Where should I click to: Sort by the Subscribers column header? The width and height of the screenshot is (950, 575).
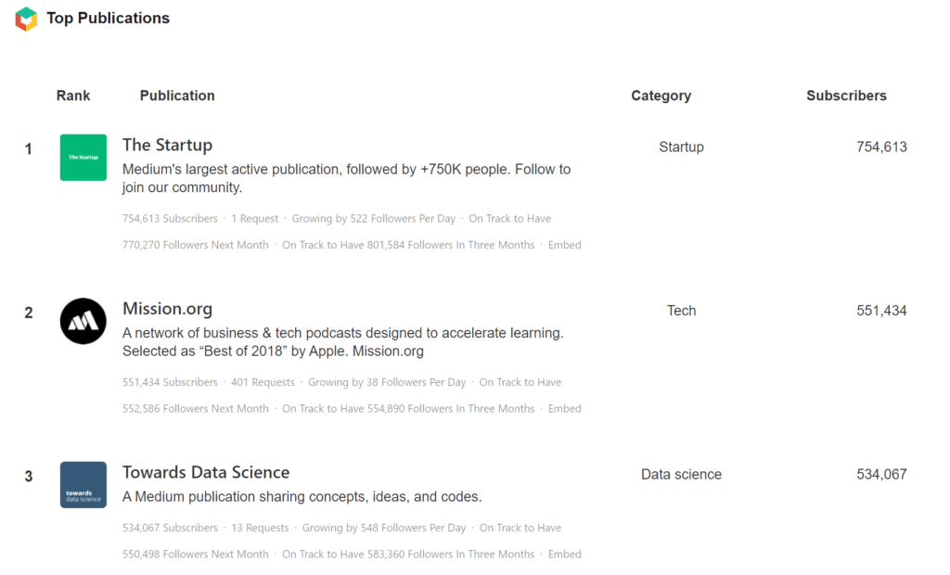point(846,96)
